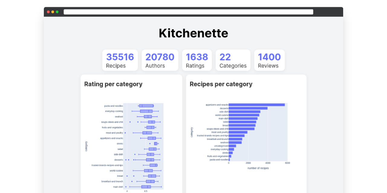Click the bread bar in recipes chart
This screenshot has height=193, width=387.
point(242,125)
